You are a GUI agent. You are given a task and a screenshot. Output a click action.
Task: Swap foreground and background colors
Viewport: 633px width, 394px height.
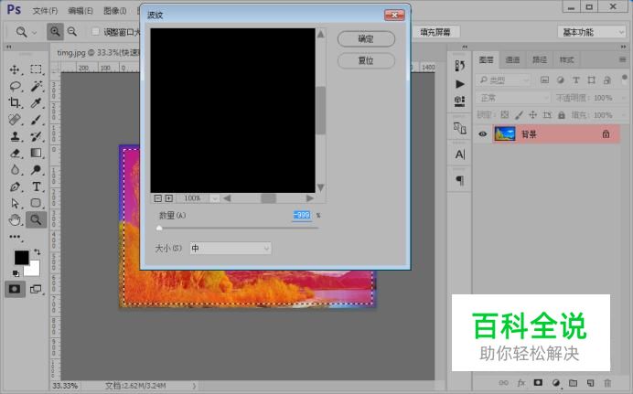point(38,252)
